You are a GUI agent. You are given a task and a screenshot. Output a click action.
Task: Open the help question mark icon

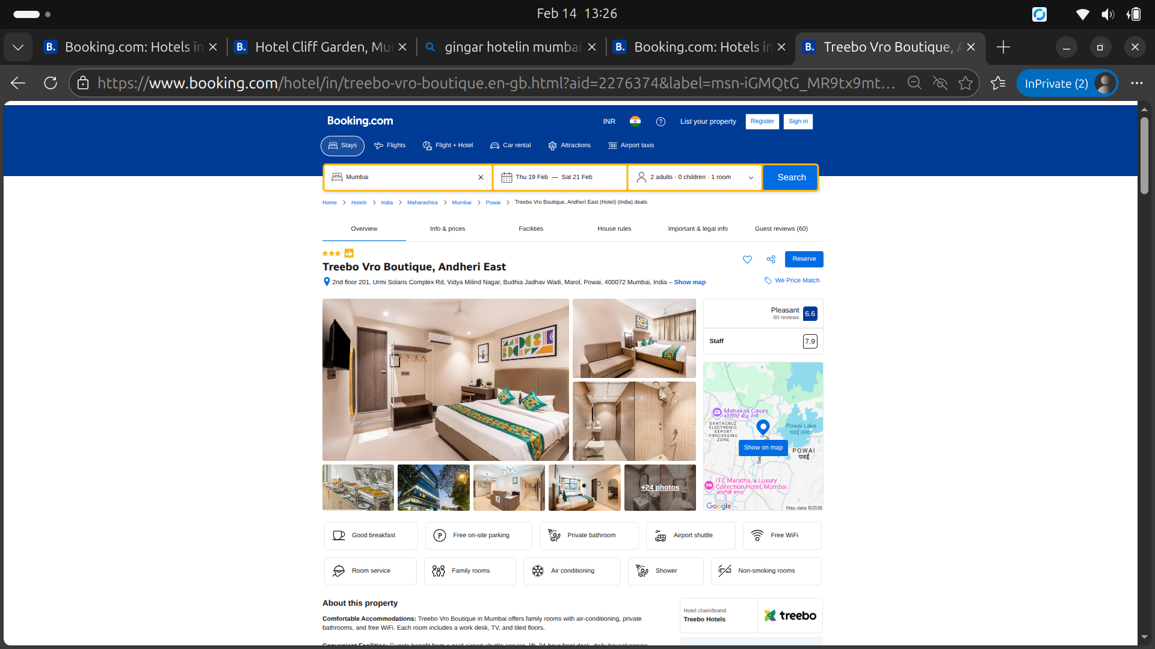[x=661, y=121]
